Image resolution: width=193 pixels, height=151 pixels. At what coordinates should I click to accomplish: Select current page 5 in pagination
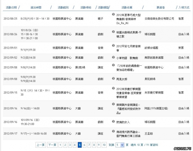(80, 145)
